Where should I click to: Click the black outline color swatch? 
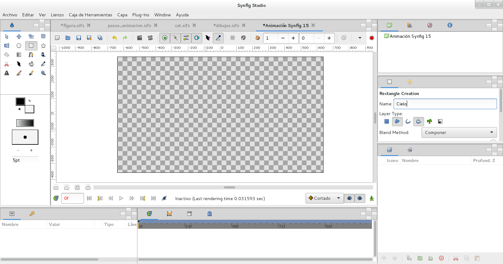[x=20, y=101]
